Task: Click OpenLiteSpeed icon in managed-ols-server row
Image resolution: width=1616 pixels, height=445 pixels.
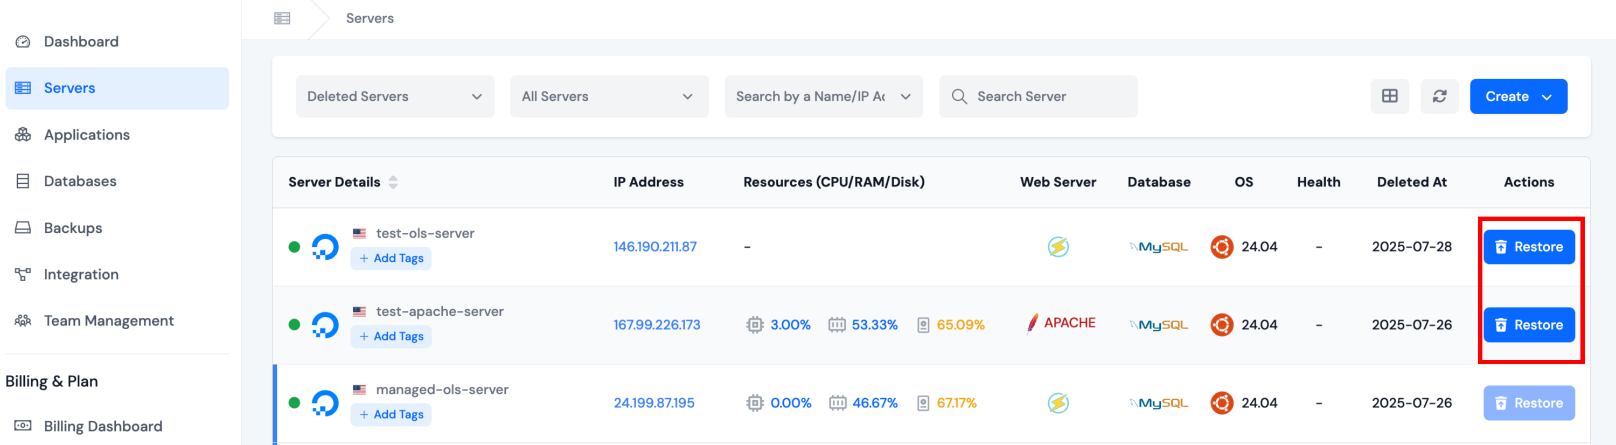Action: tap(1058, 403)
